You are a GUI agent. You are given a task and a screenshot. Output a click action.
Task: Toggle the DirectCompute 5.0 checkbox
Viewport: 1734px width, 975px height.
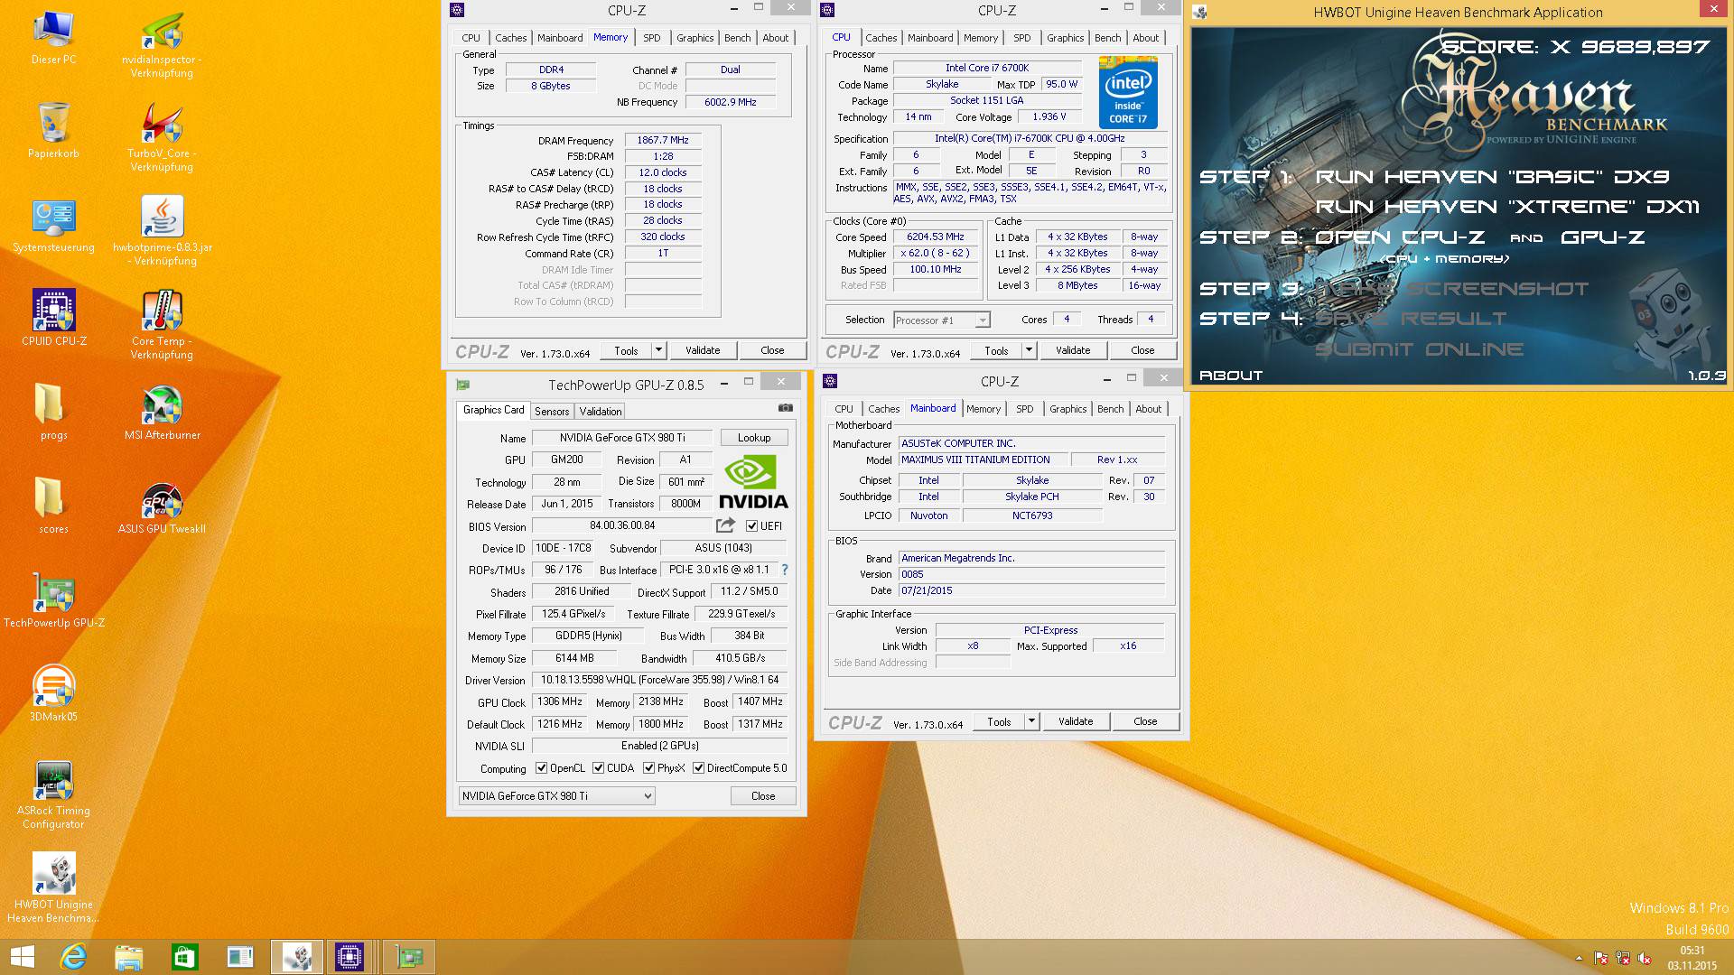698,768
